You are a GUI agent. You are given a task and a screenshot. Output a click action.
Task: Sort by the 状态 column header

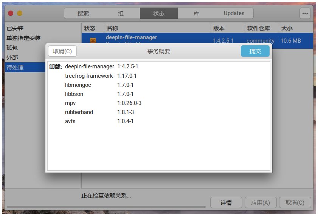93,28
